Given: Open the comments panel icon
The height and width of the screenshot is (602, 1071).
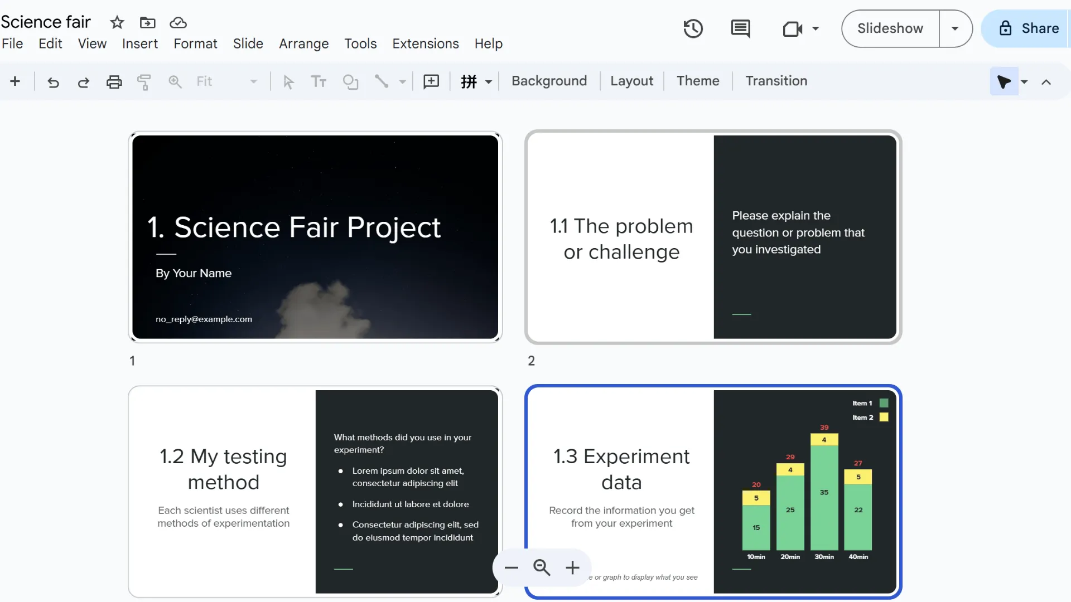Looking at the screenshot, I should pyautogui.click(x=740, y=28).
